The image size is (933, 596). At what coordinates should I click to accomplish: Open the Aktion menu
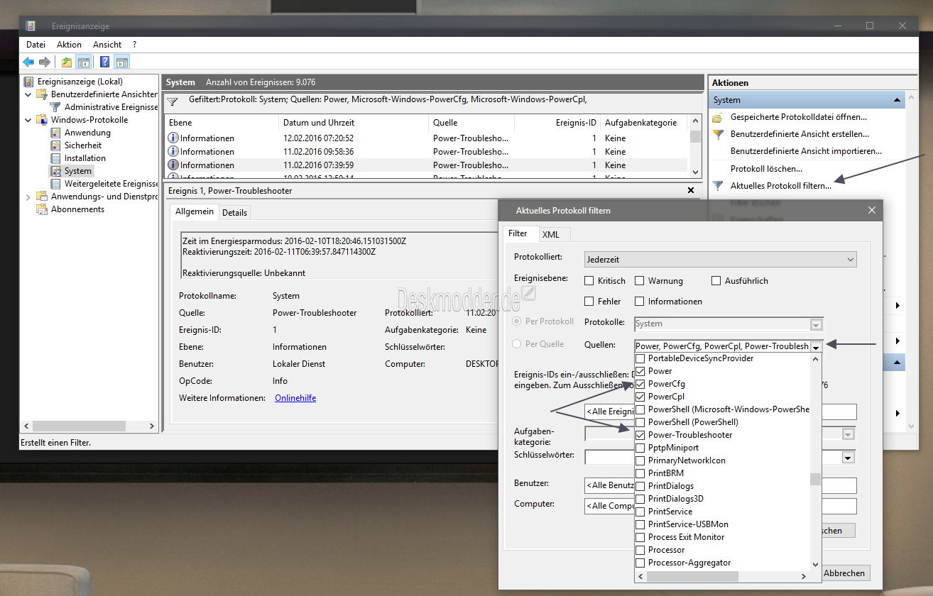70,45
